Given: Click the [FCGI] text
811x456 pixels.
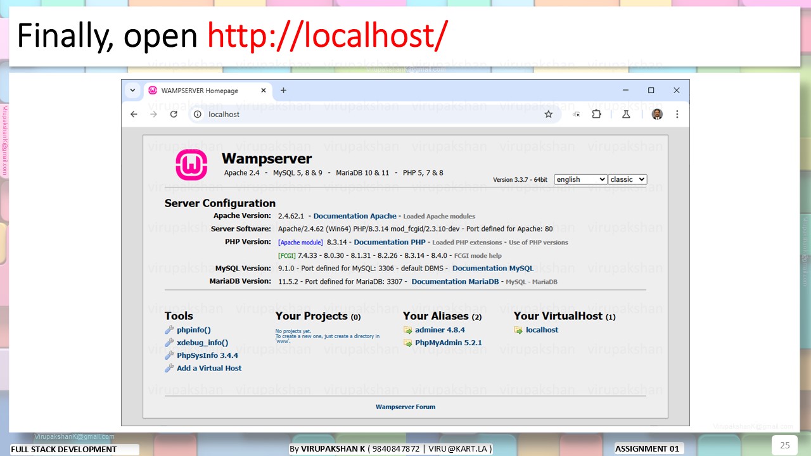Looking at the screenshot, I should 287,256.
